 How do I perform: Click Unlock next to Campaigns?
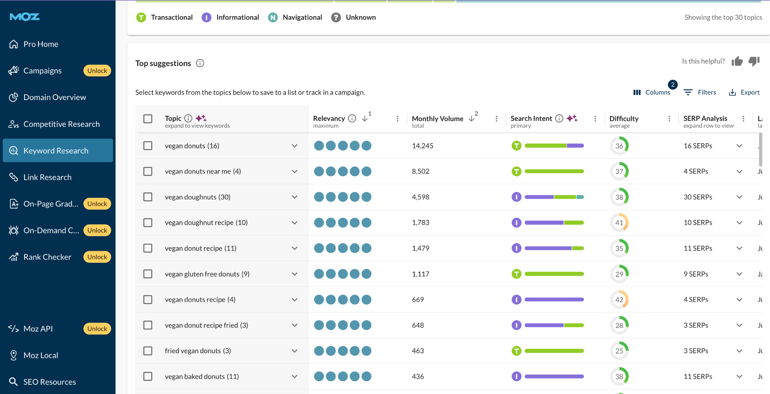coord(97,71)
